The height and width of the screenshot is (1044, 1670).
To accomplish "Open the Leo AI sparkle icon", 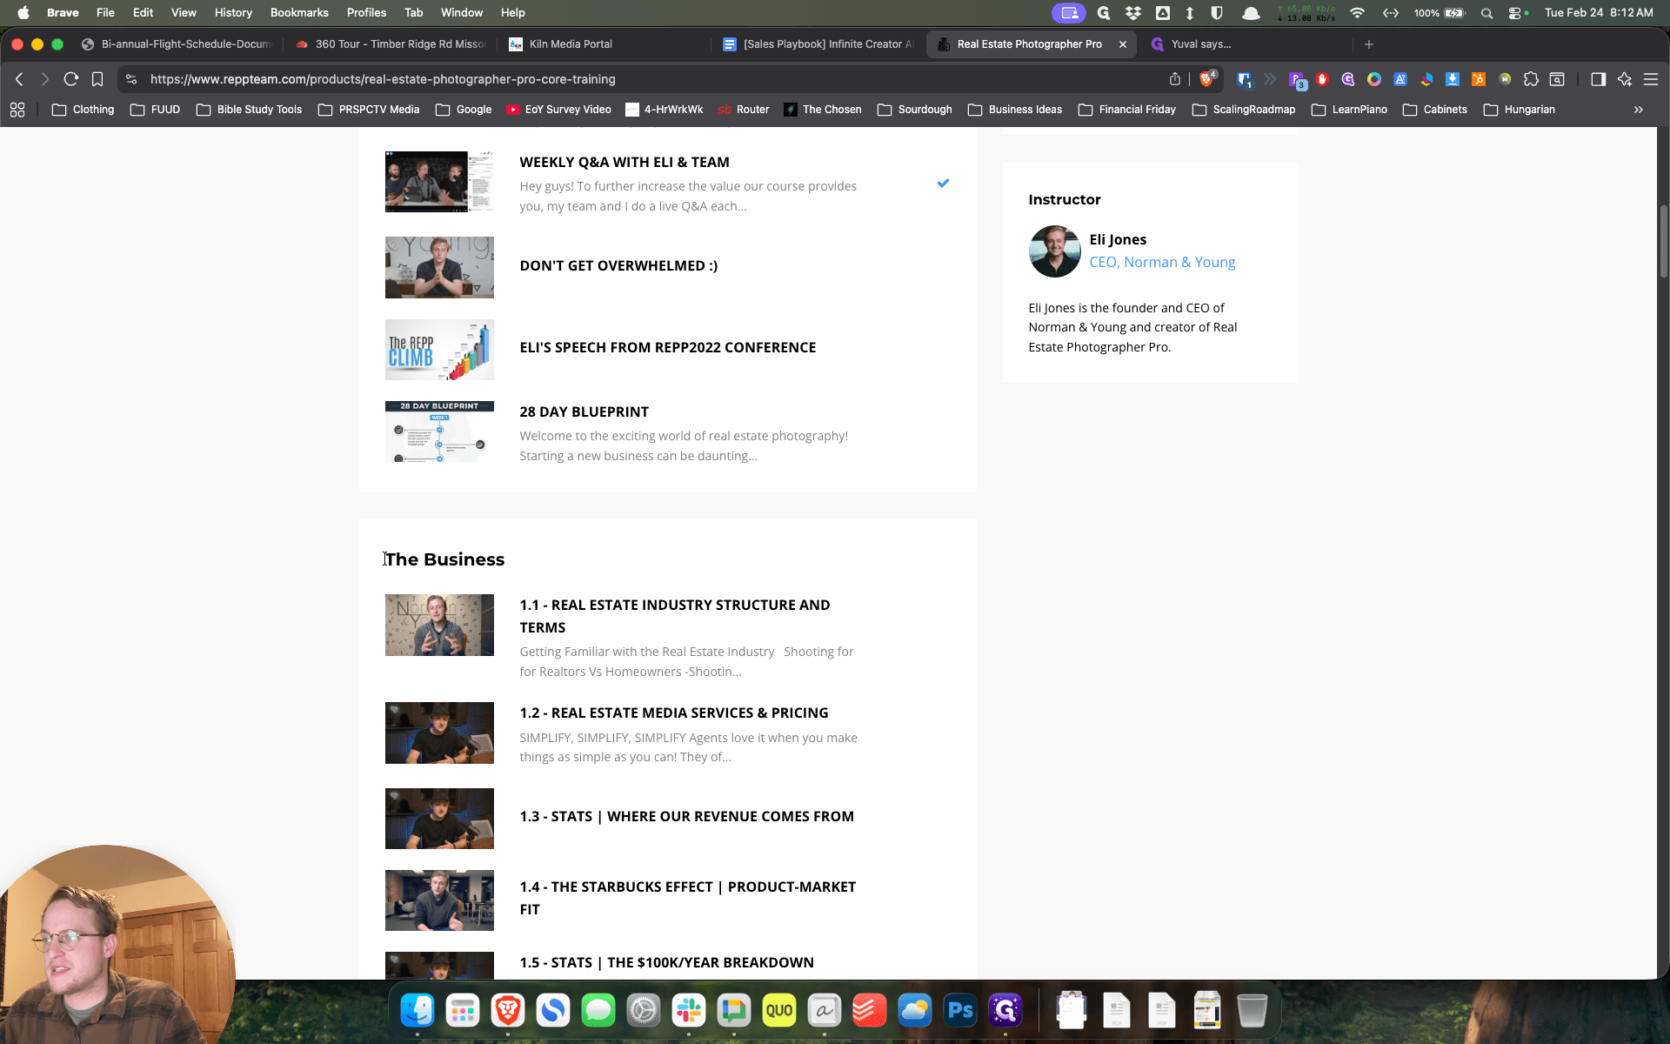I will click(x=1624, y=79).
